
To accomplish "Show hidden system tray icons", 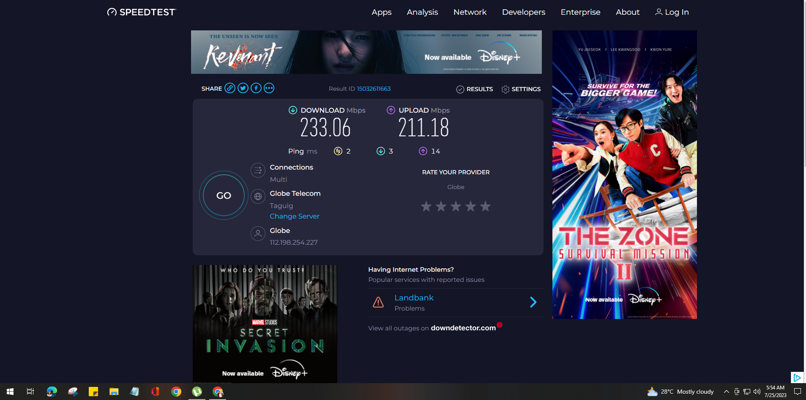I will tap(727, 392).
